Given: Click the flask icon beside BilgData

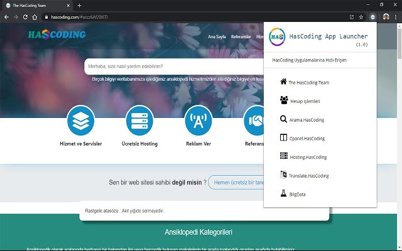Looking at the screenshot, I should pos(283,193).
